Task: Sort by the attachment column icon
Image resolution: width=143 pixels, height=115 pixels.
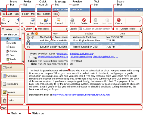Action: click(x=32, y=34)
